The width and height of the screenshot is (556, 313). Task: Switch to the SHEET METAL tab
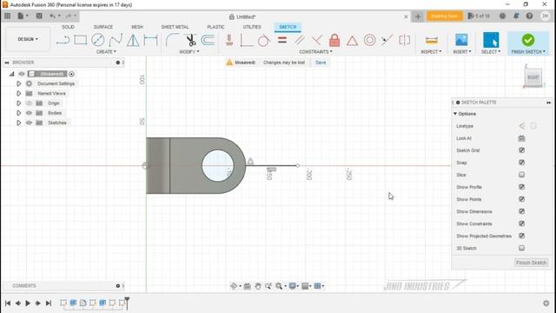175,27
